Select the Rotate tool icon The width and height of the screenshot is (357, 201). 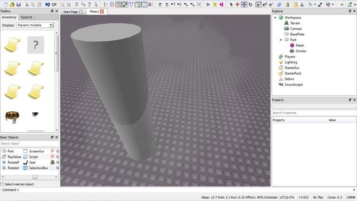click(250, 4)
